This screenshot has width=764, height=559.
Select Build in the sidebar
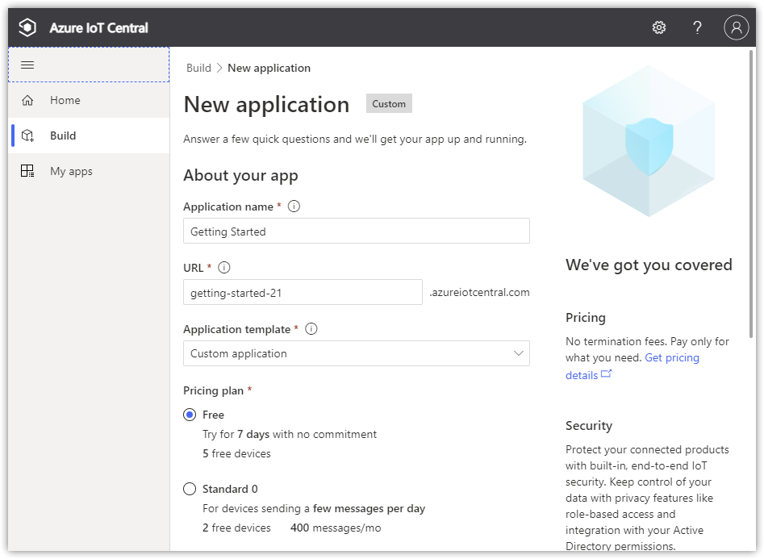pyautogui.click(x=89, y=136)
